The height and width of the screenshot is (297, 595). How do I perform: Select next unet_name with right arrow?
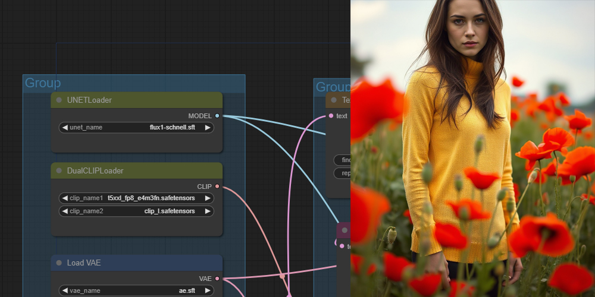click(208, 128)
